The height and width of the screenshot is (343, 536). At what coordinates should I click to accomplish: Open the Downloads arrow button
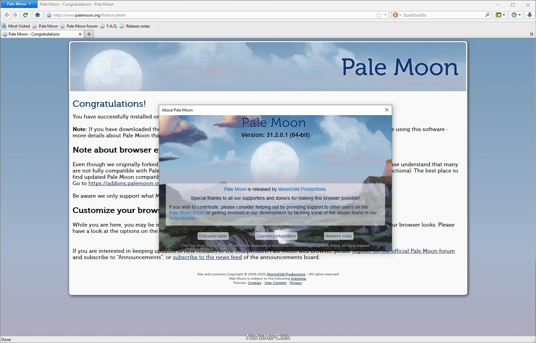pyautogui.click(x=530, y=15)
